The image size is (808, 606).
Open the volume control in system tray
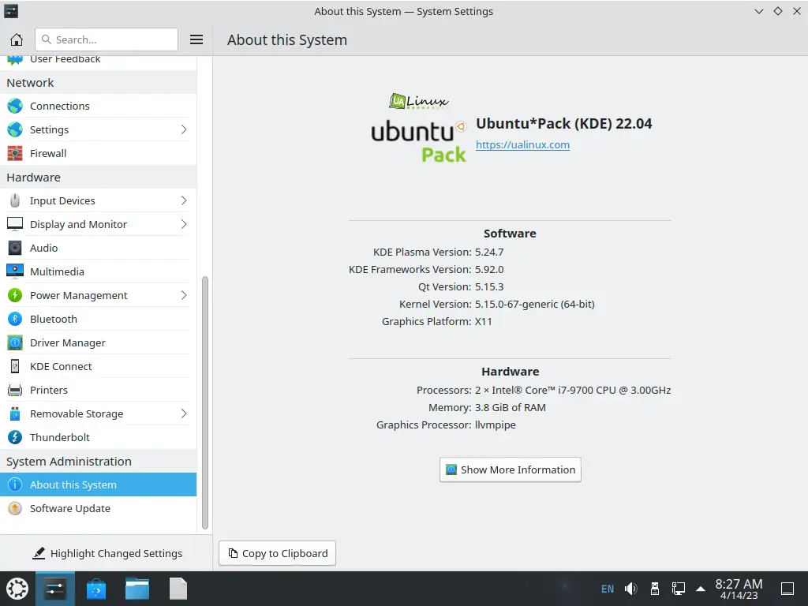(630, 589)
